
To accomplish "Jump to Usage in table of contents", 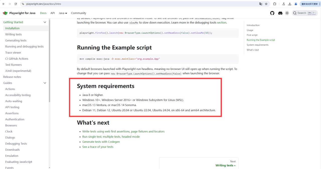I will (x=250, y=30).
